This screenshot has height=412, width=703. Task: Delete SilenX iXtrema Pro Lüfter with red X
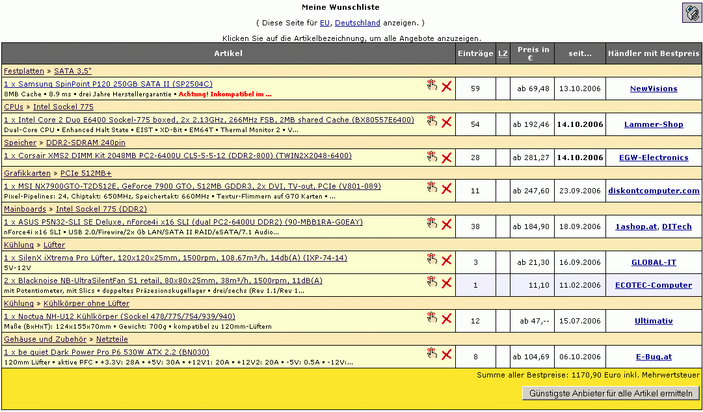click(447, 260)
